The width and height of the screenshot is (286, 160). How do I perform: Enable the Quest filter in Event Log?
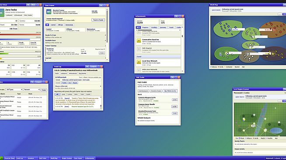click(x=63, y=94)
